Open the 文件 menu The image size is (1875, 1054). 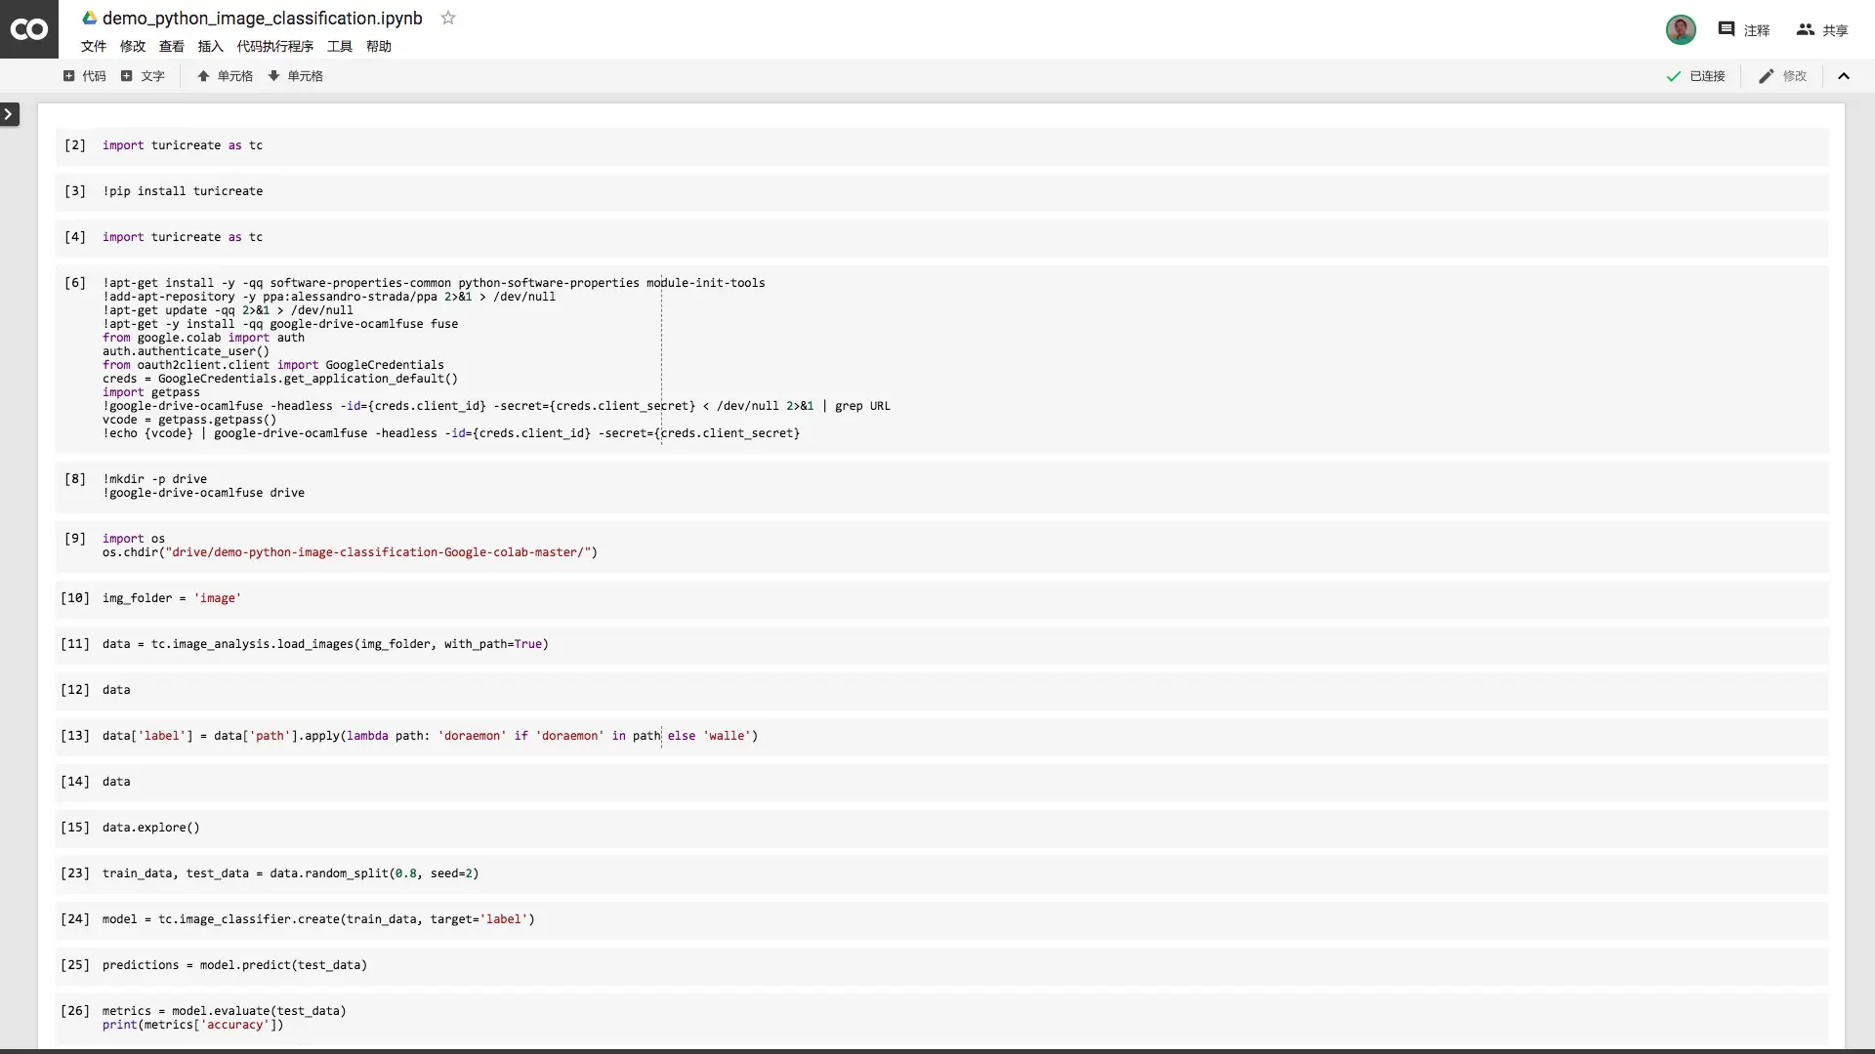coord(94,46)
